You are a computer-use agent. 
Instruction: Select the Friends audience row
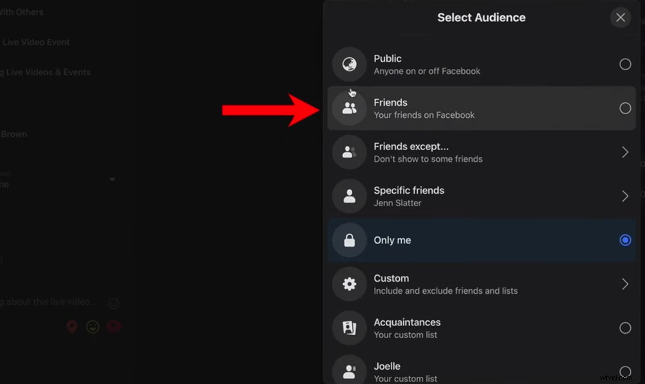click(481, 108)
